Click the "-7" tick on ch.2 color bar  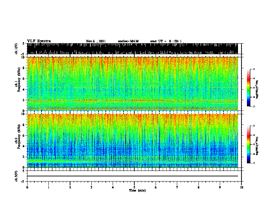pos(253,163)
